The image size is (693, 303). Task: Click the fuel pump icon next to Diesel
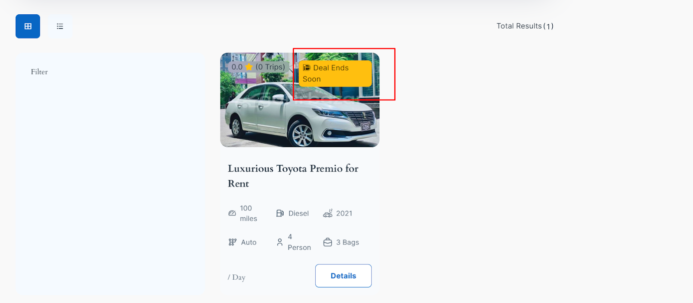pos(280,213)
